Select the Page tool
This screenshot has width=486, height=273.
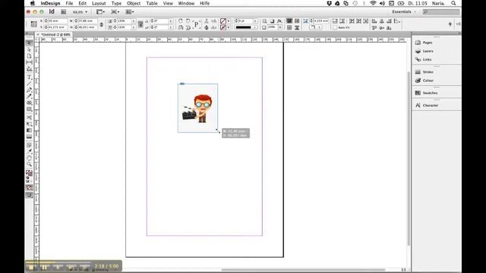point(29,56)
